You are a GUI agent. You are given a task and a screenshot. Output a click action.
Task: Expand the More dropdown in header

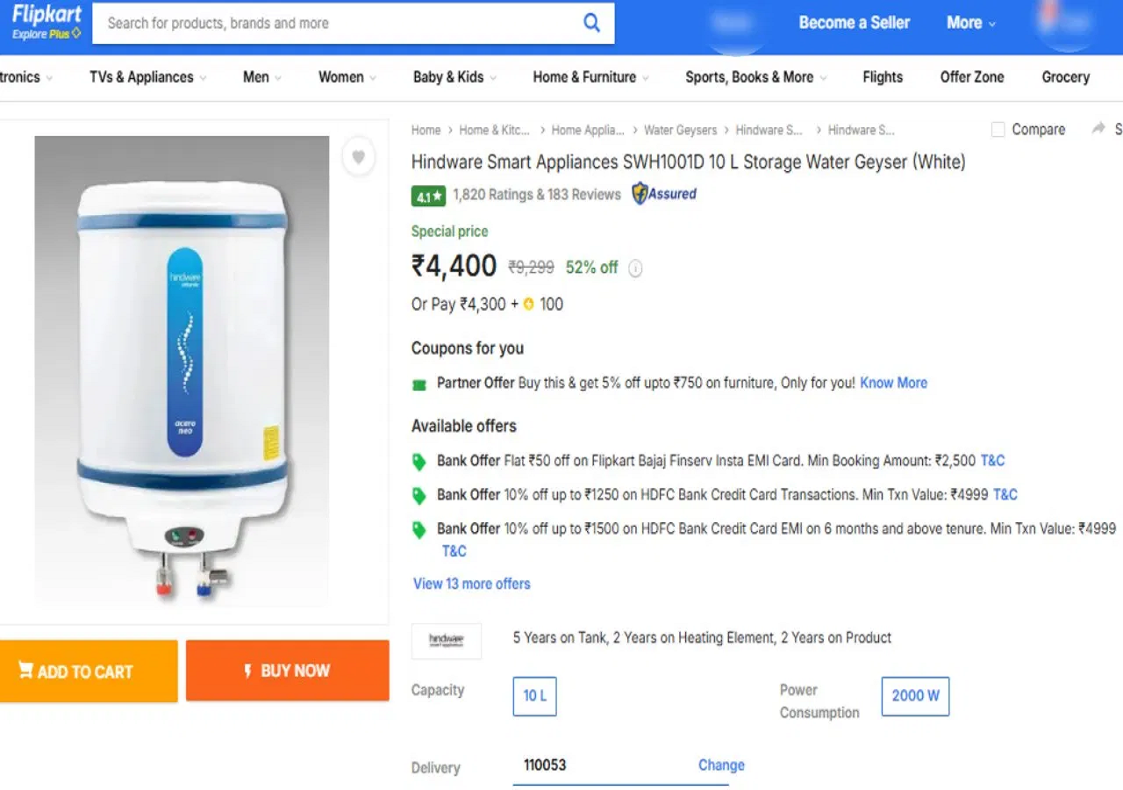click(970, 23)
